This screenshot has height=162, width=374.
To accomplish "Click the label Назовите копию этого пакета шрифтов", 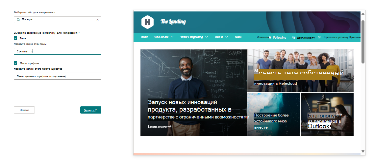I will point(38,69).
